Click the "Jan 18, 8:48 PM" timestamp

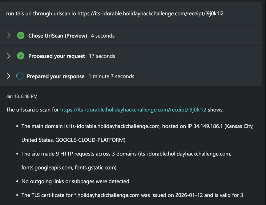pos(22,96)
